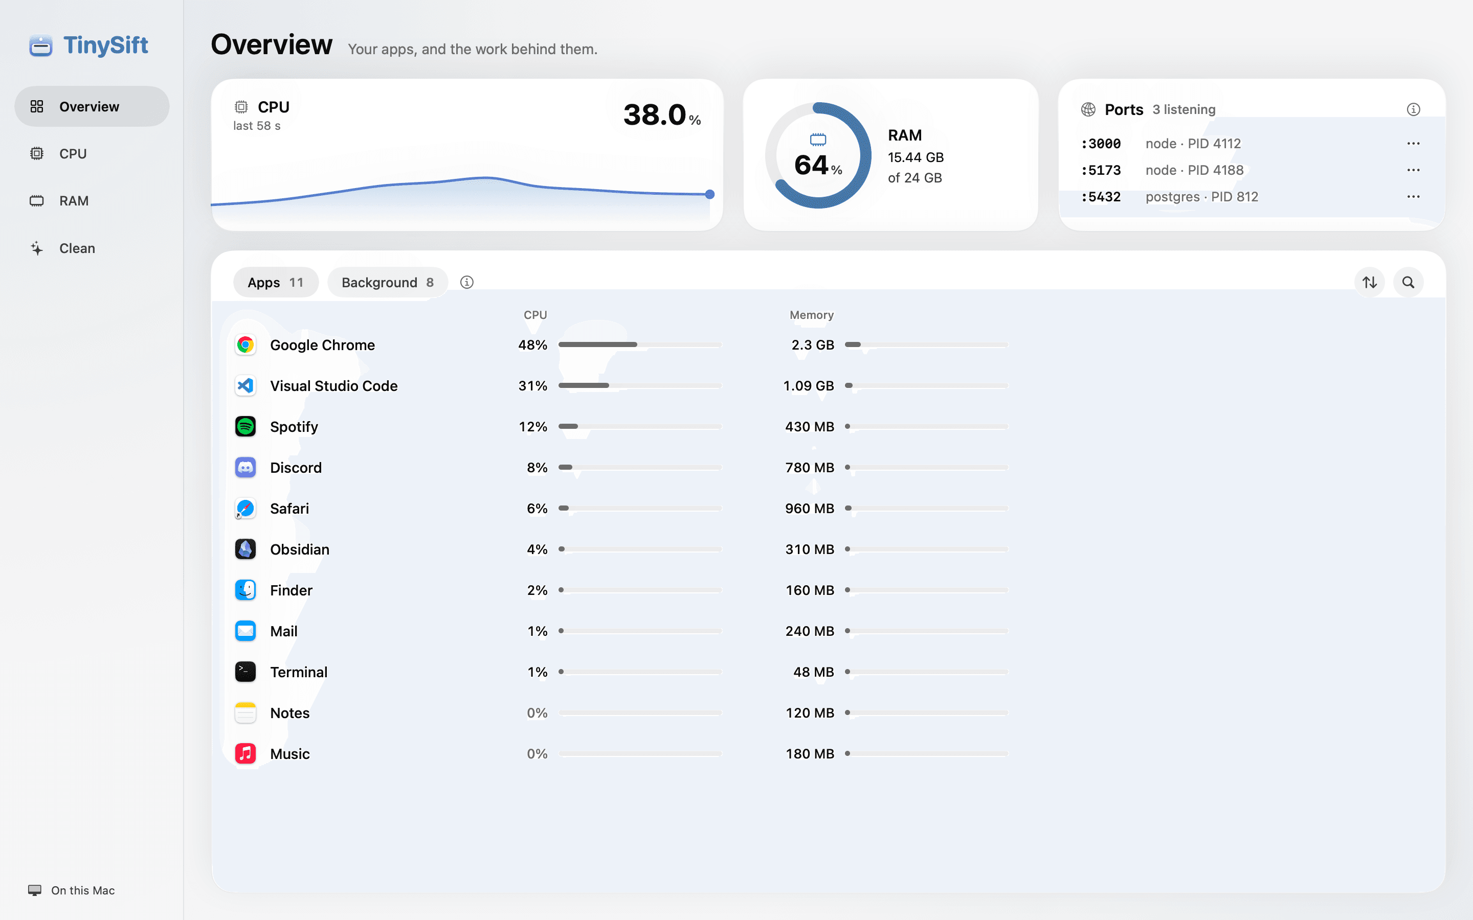
Task: Click the sort arrows icon in app list
Action: [1370, 282]
